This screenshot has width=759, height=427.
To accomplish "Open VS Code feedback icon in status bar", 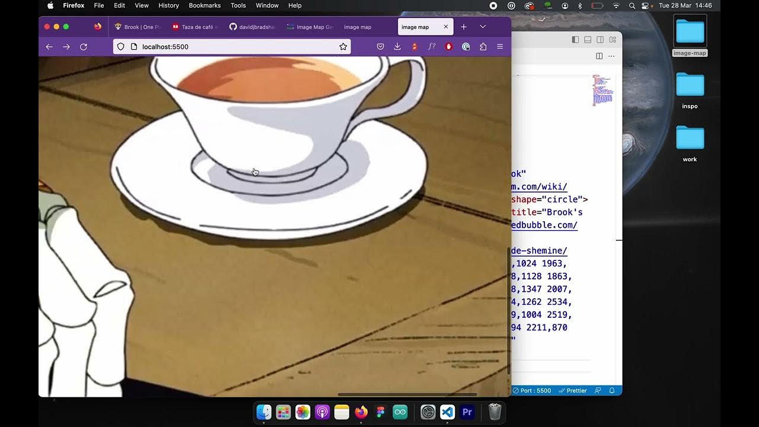I will (x=597, y=391).
